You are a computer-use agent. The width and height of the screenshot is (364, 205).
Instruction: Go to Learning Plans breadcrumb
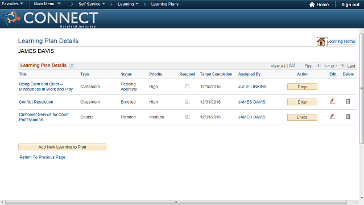(165, 4)
